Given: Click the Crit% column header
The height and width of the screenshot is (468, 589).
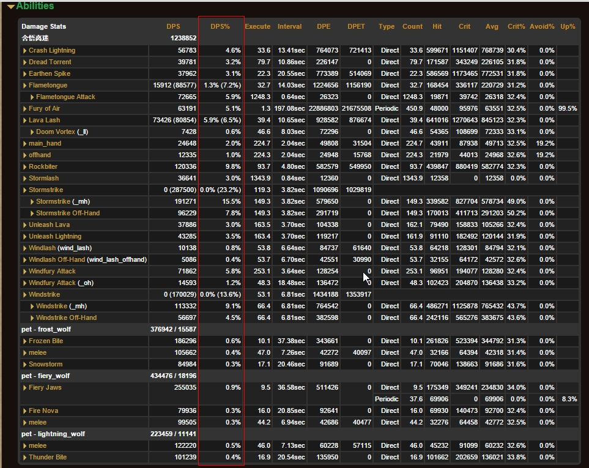Looking at the screenshot, I should tap(516, 26).
